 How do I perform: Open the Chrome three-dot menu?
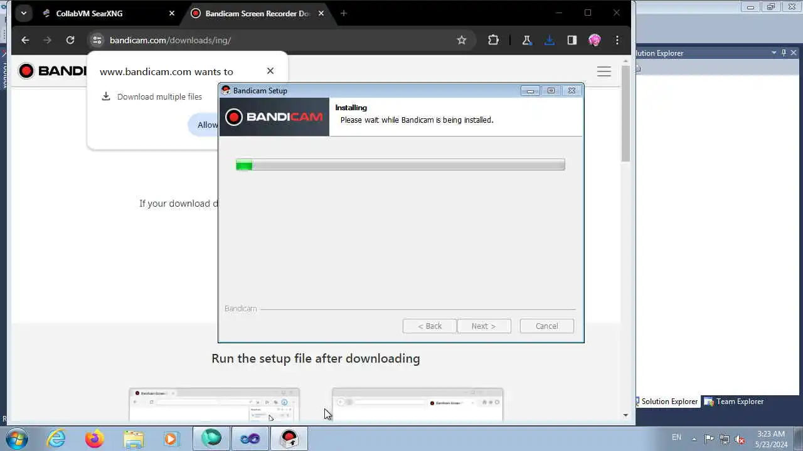point(617,40)
